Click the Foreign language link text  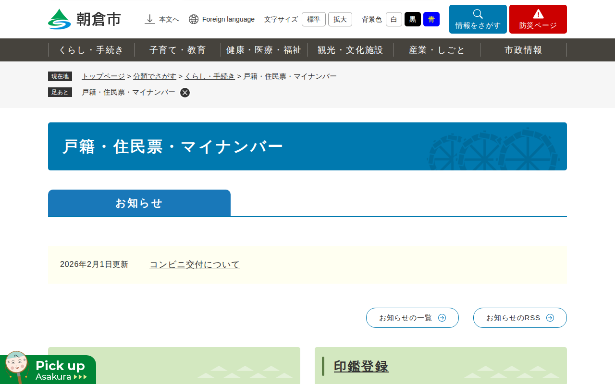228,19
